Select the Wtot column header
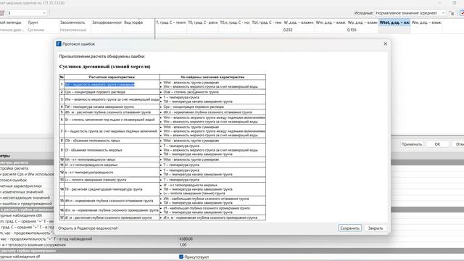 (394, 22)
